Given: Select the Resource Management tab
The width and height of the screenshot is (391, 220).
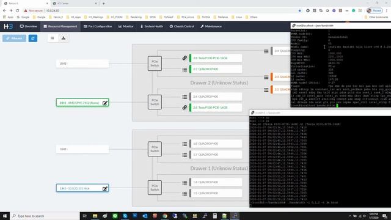Looking at the screenshot, I should (60, 26).
